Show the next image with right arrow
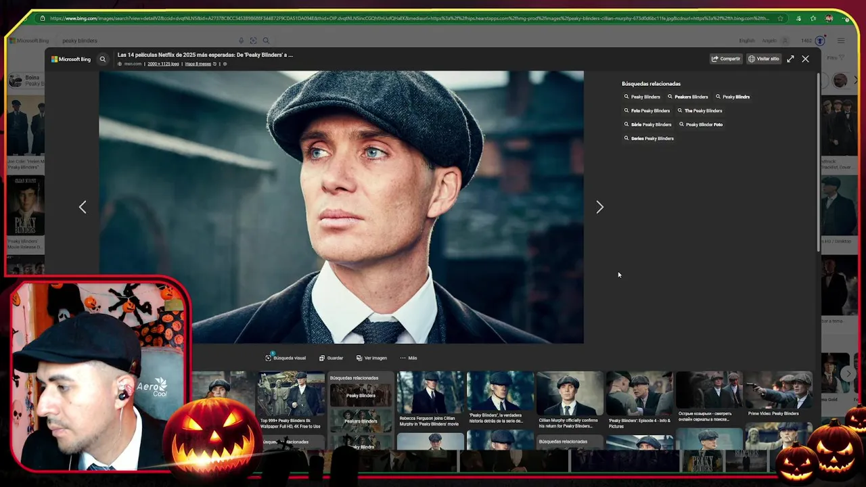Viewport: 866px width, 487px height. click(599, 207)
